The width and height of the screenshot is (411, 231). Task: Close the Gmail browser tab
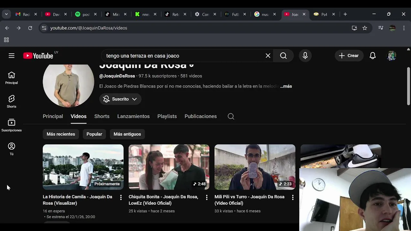click(36, 14)
